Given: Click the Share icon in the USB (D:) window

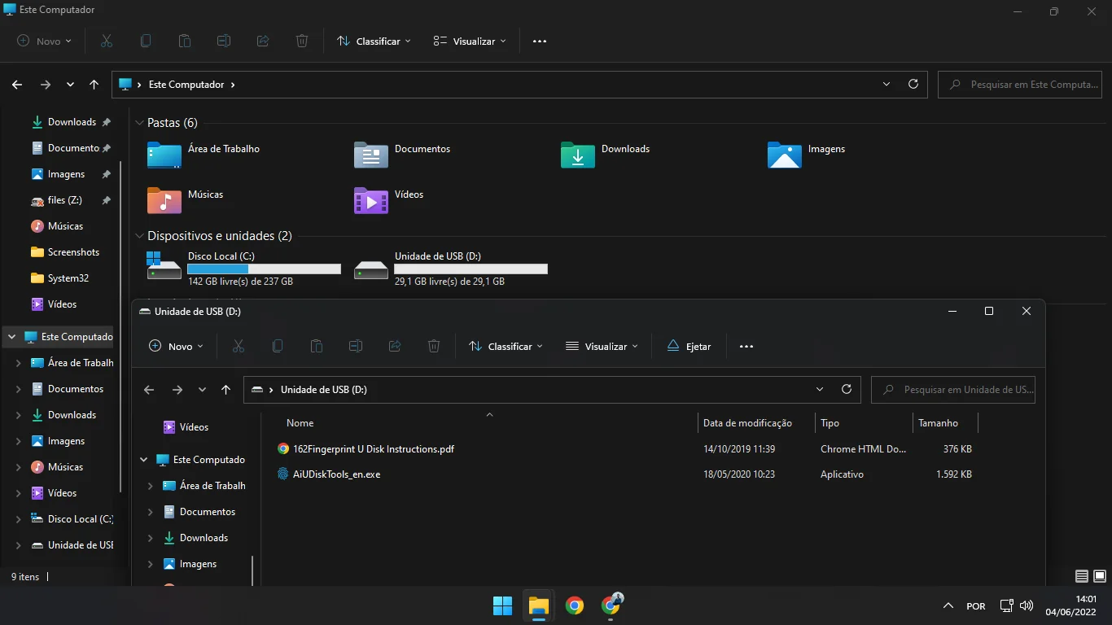Looking at the screenshot, I should 395,346.
